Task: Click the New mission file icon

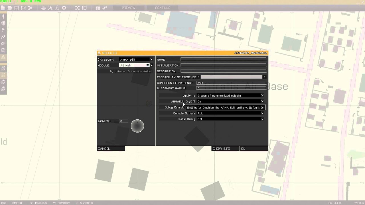Action: pos(3,8)
